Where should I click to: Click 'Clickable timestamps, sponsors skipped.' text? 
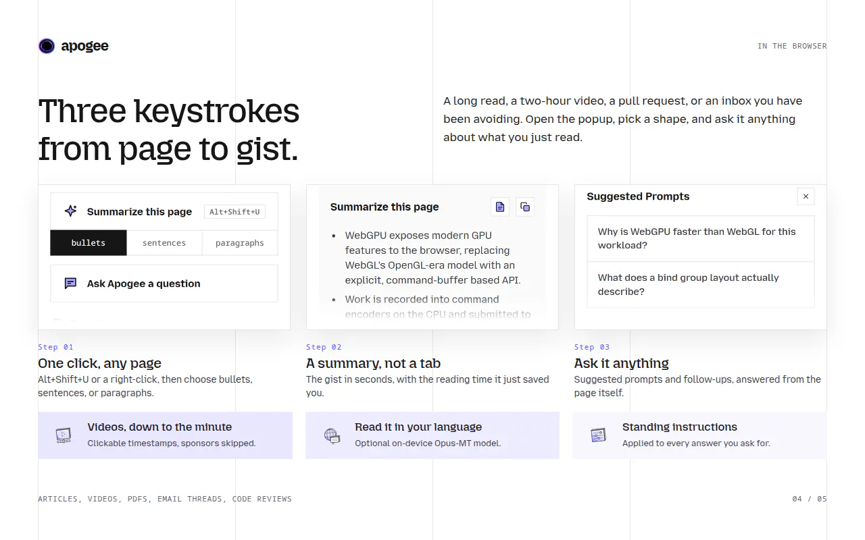[x=172, y=443]
